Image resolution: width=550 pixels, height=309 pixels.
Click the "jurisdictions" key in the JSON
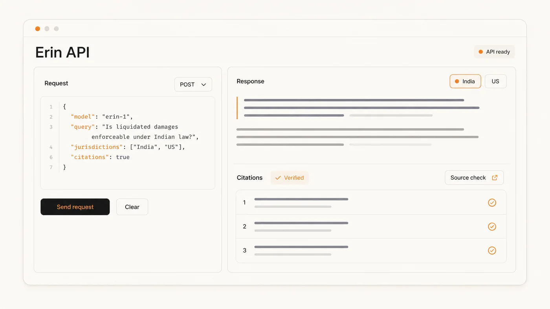(x=97, y=147)
